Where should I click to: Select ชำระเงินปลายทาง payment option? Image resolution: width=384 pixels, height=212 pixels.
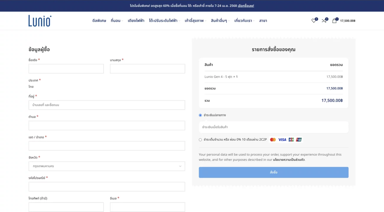click(200, 115)
